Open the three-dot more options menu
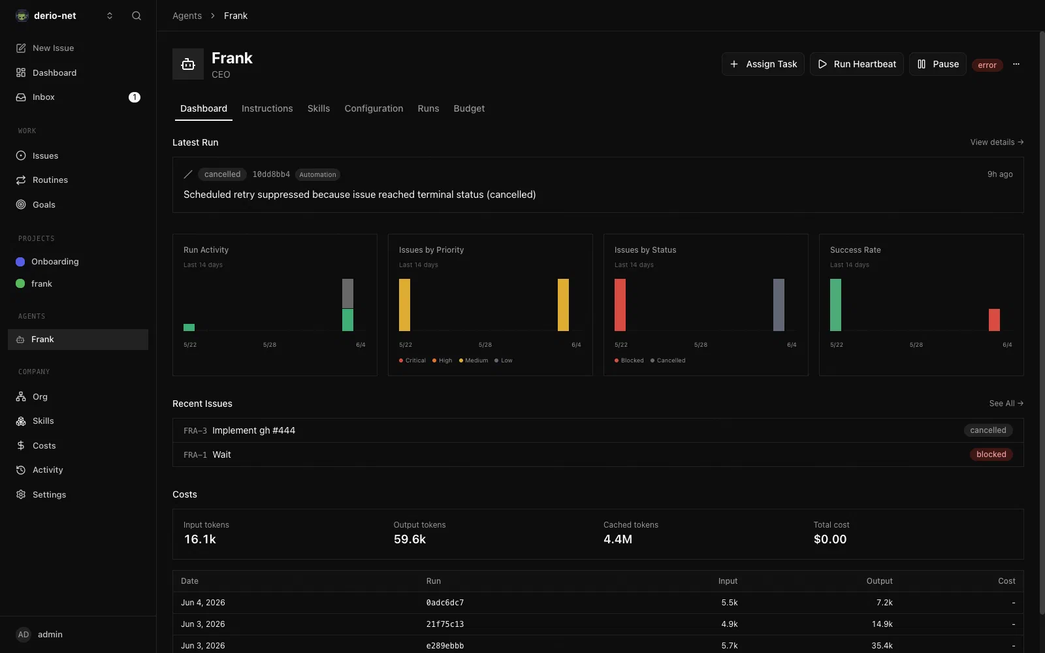 point(1016,64)
